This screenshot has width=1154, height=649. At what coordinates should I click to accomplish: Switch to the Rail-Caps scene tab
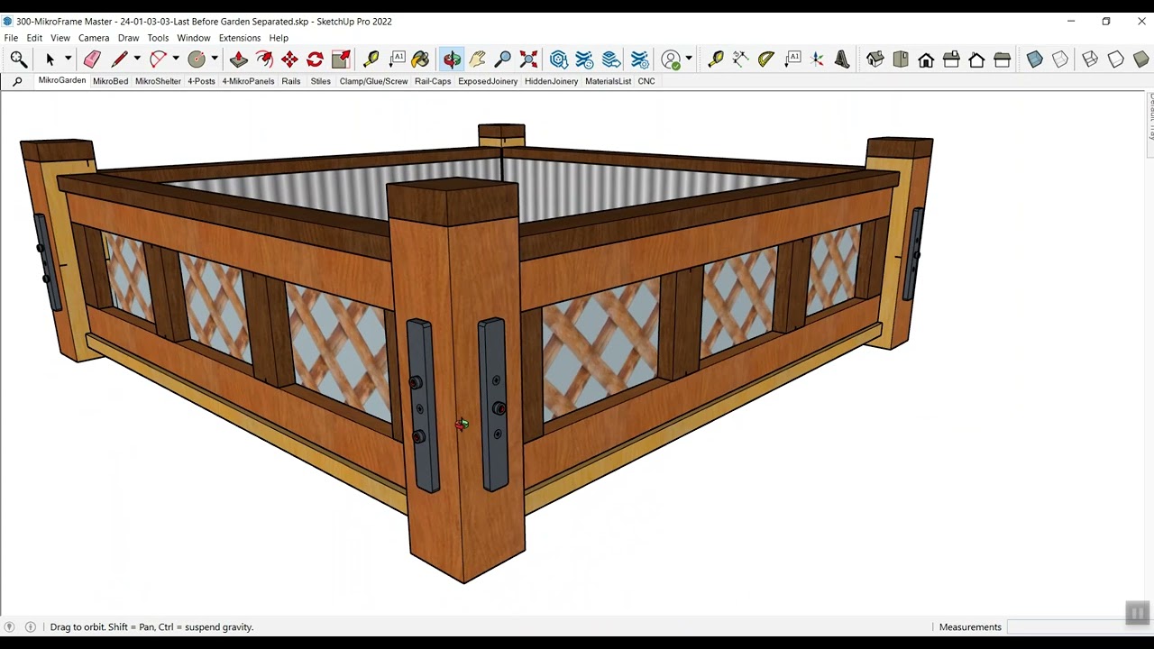point(433,81)
